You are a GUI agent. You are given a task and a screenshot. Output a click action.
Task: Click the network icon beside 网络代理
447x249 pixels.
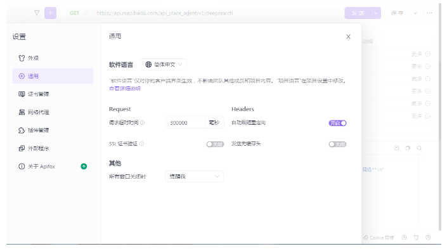click(x=22, y=112)
